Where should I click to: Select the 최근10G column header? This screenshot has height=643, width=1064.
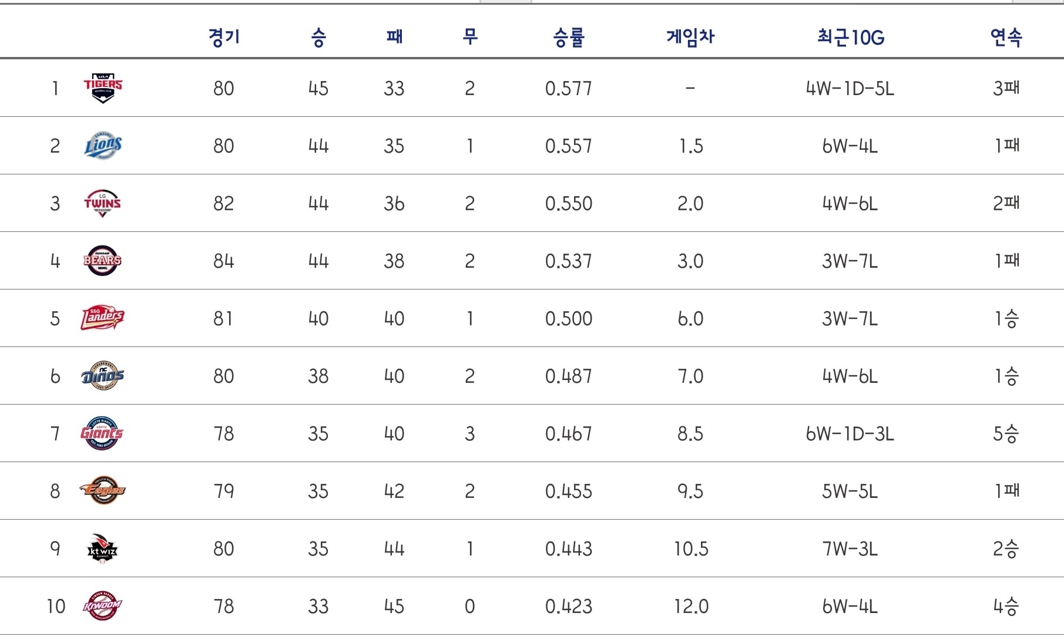point(850,38)
